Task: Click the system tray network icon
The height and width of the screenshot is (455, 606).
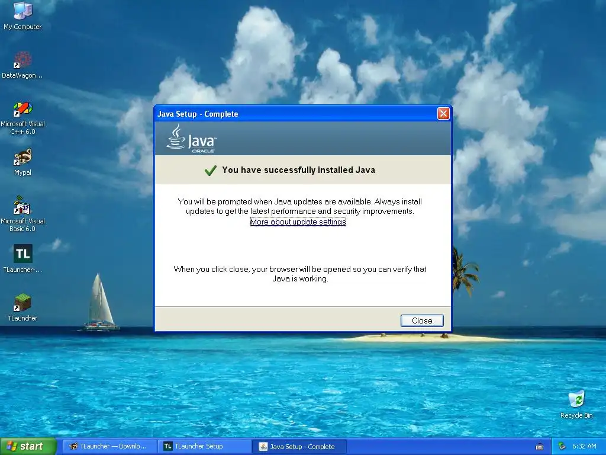Action: click(562, 447)
